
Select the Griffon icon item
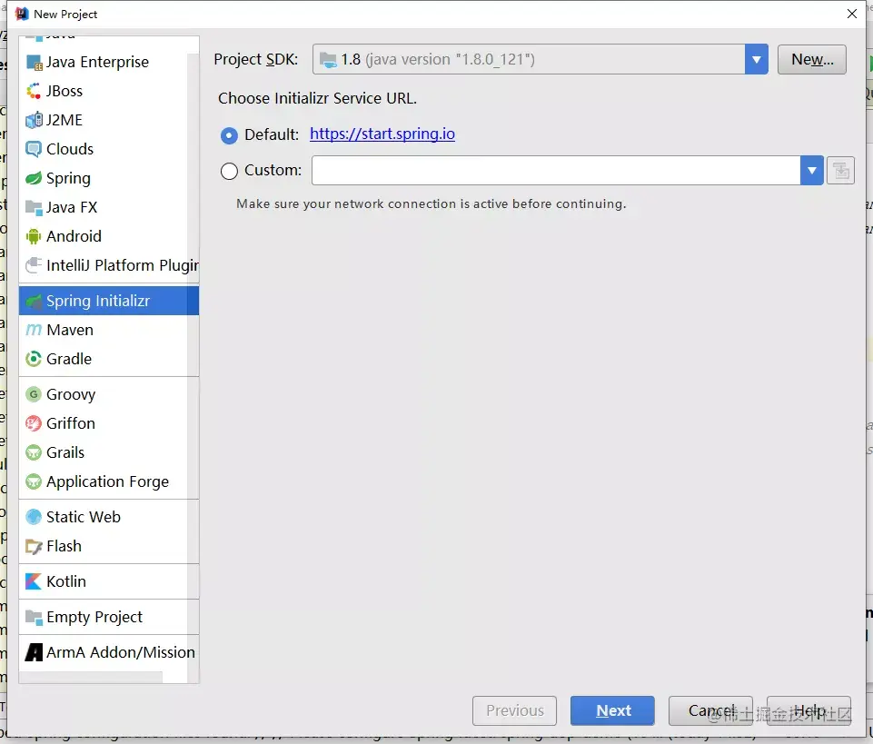coord(34,423)
